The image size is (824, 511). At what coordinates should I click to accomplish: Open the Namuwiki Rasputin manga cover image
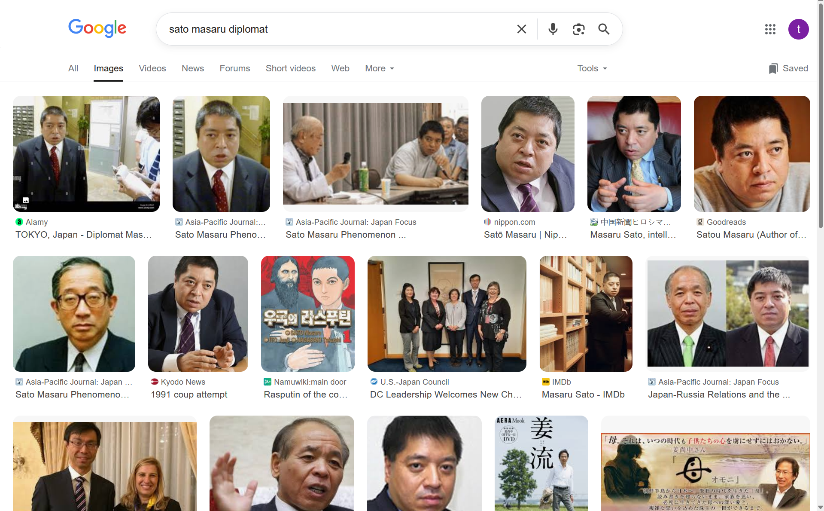tap(308, 314)
